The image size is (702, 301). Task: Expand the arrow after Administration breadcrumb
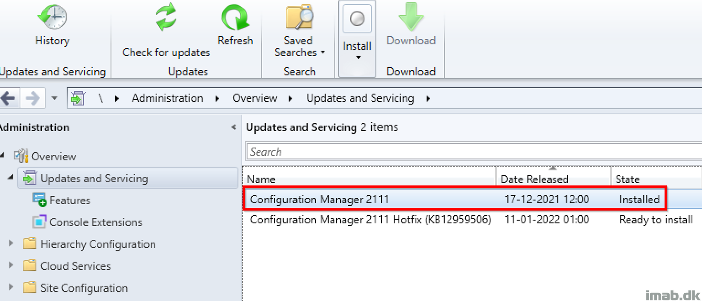point(217,99)
